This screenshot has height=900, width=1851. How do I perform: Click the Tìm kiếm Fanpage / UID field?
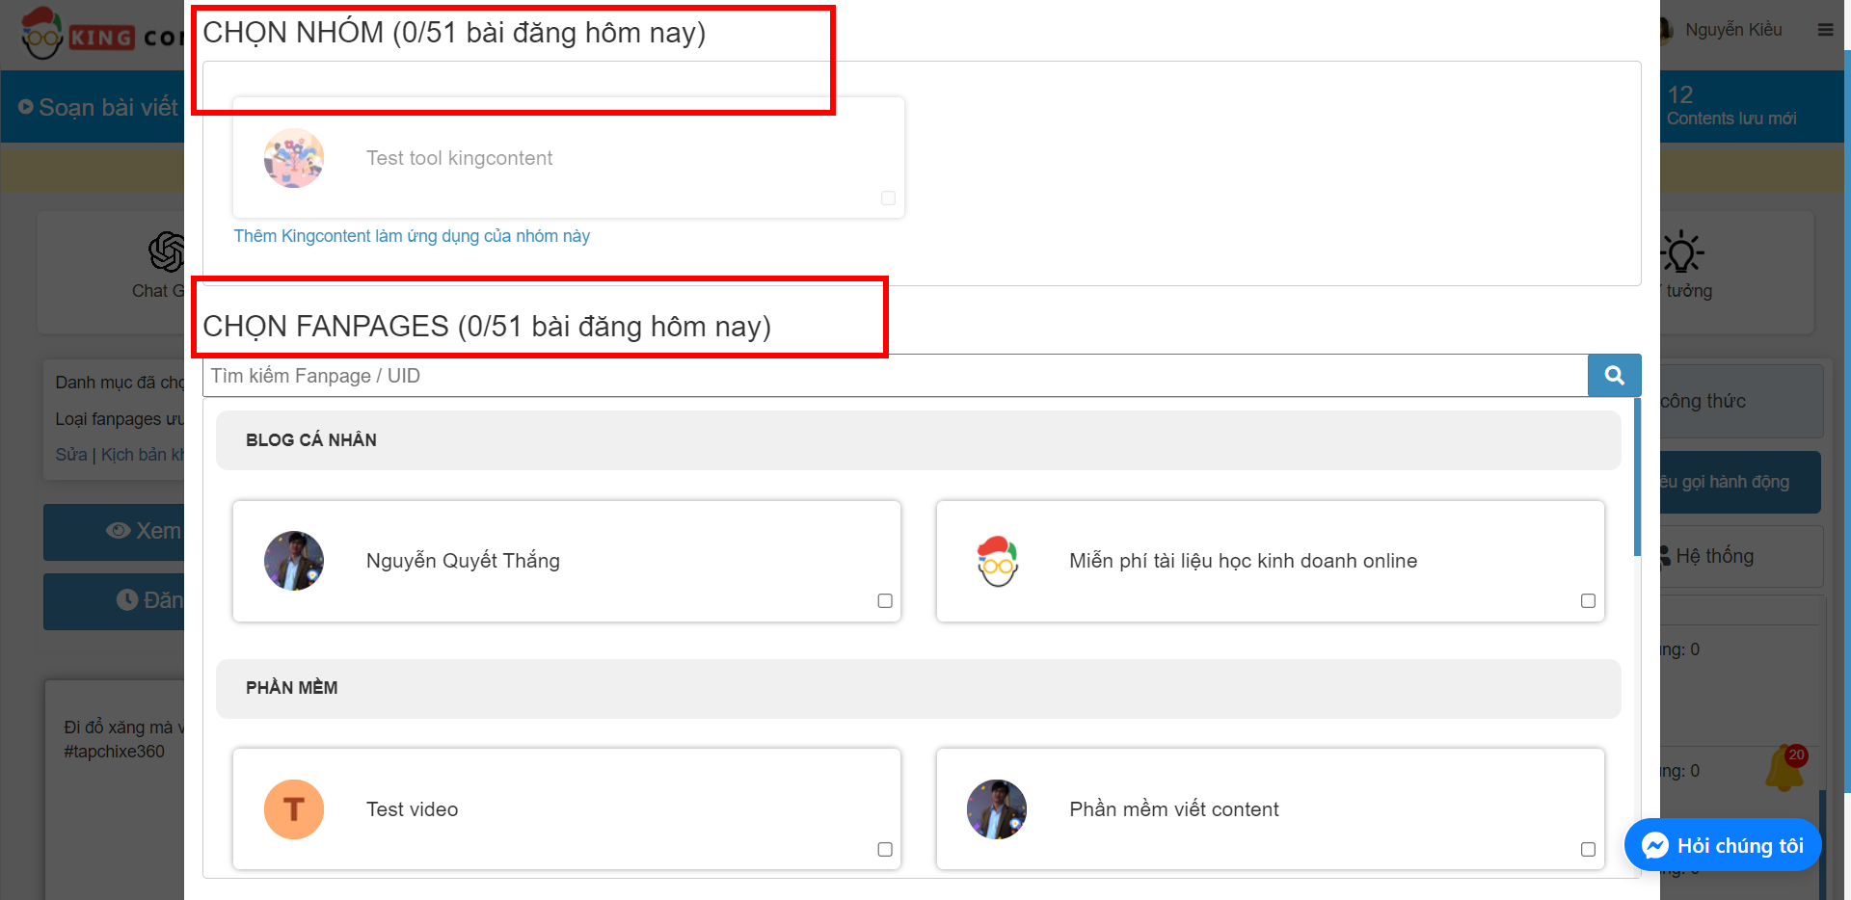(x=895, y=376)
